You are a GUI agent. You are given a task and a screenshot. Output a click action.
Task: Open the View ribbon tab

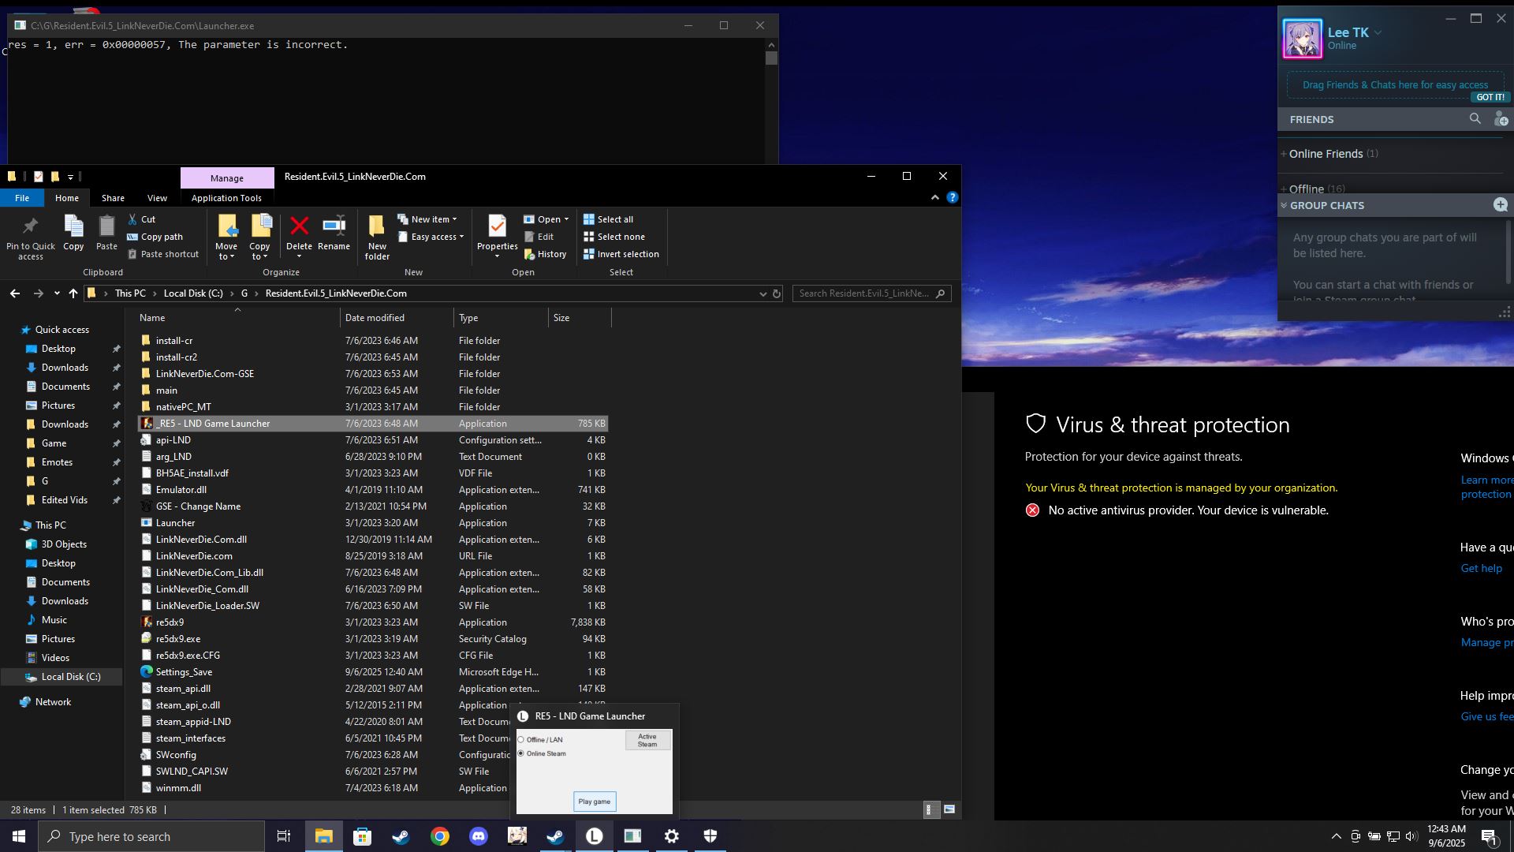pyautogui.click(x=157, y=198)
